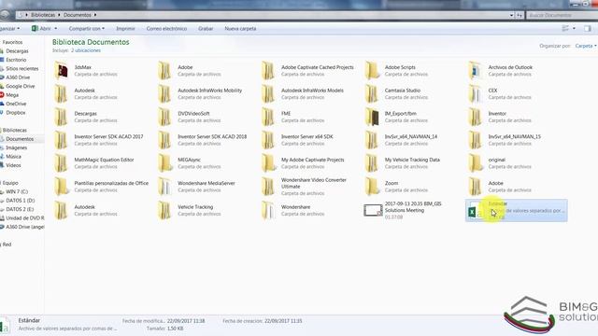
Task: Open the Archivos de Outlook folder
Action: (501, 71)
